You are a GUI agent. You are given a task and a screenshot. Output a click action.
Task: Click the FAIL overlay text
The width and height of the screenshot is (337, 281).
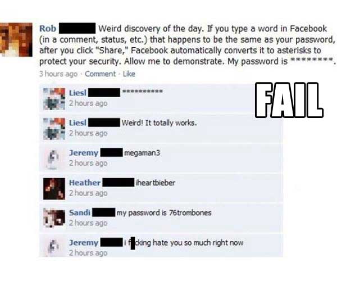tap(289, 100)
